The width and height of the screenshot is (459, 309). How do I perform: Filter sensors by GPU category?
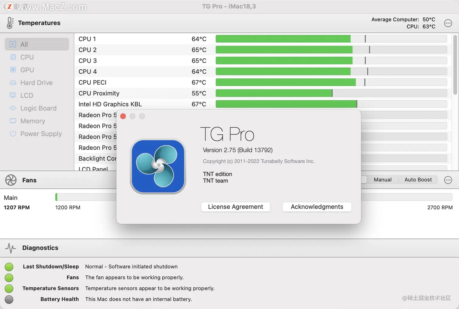[37, 70]
